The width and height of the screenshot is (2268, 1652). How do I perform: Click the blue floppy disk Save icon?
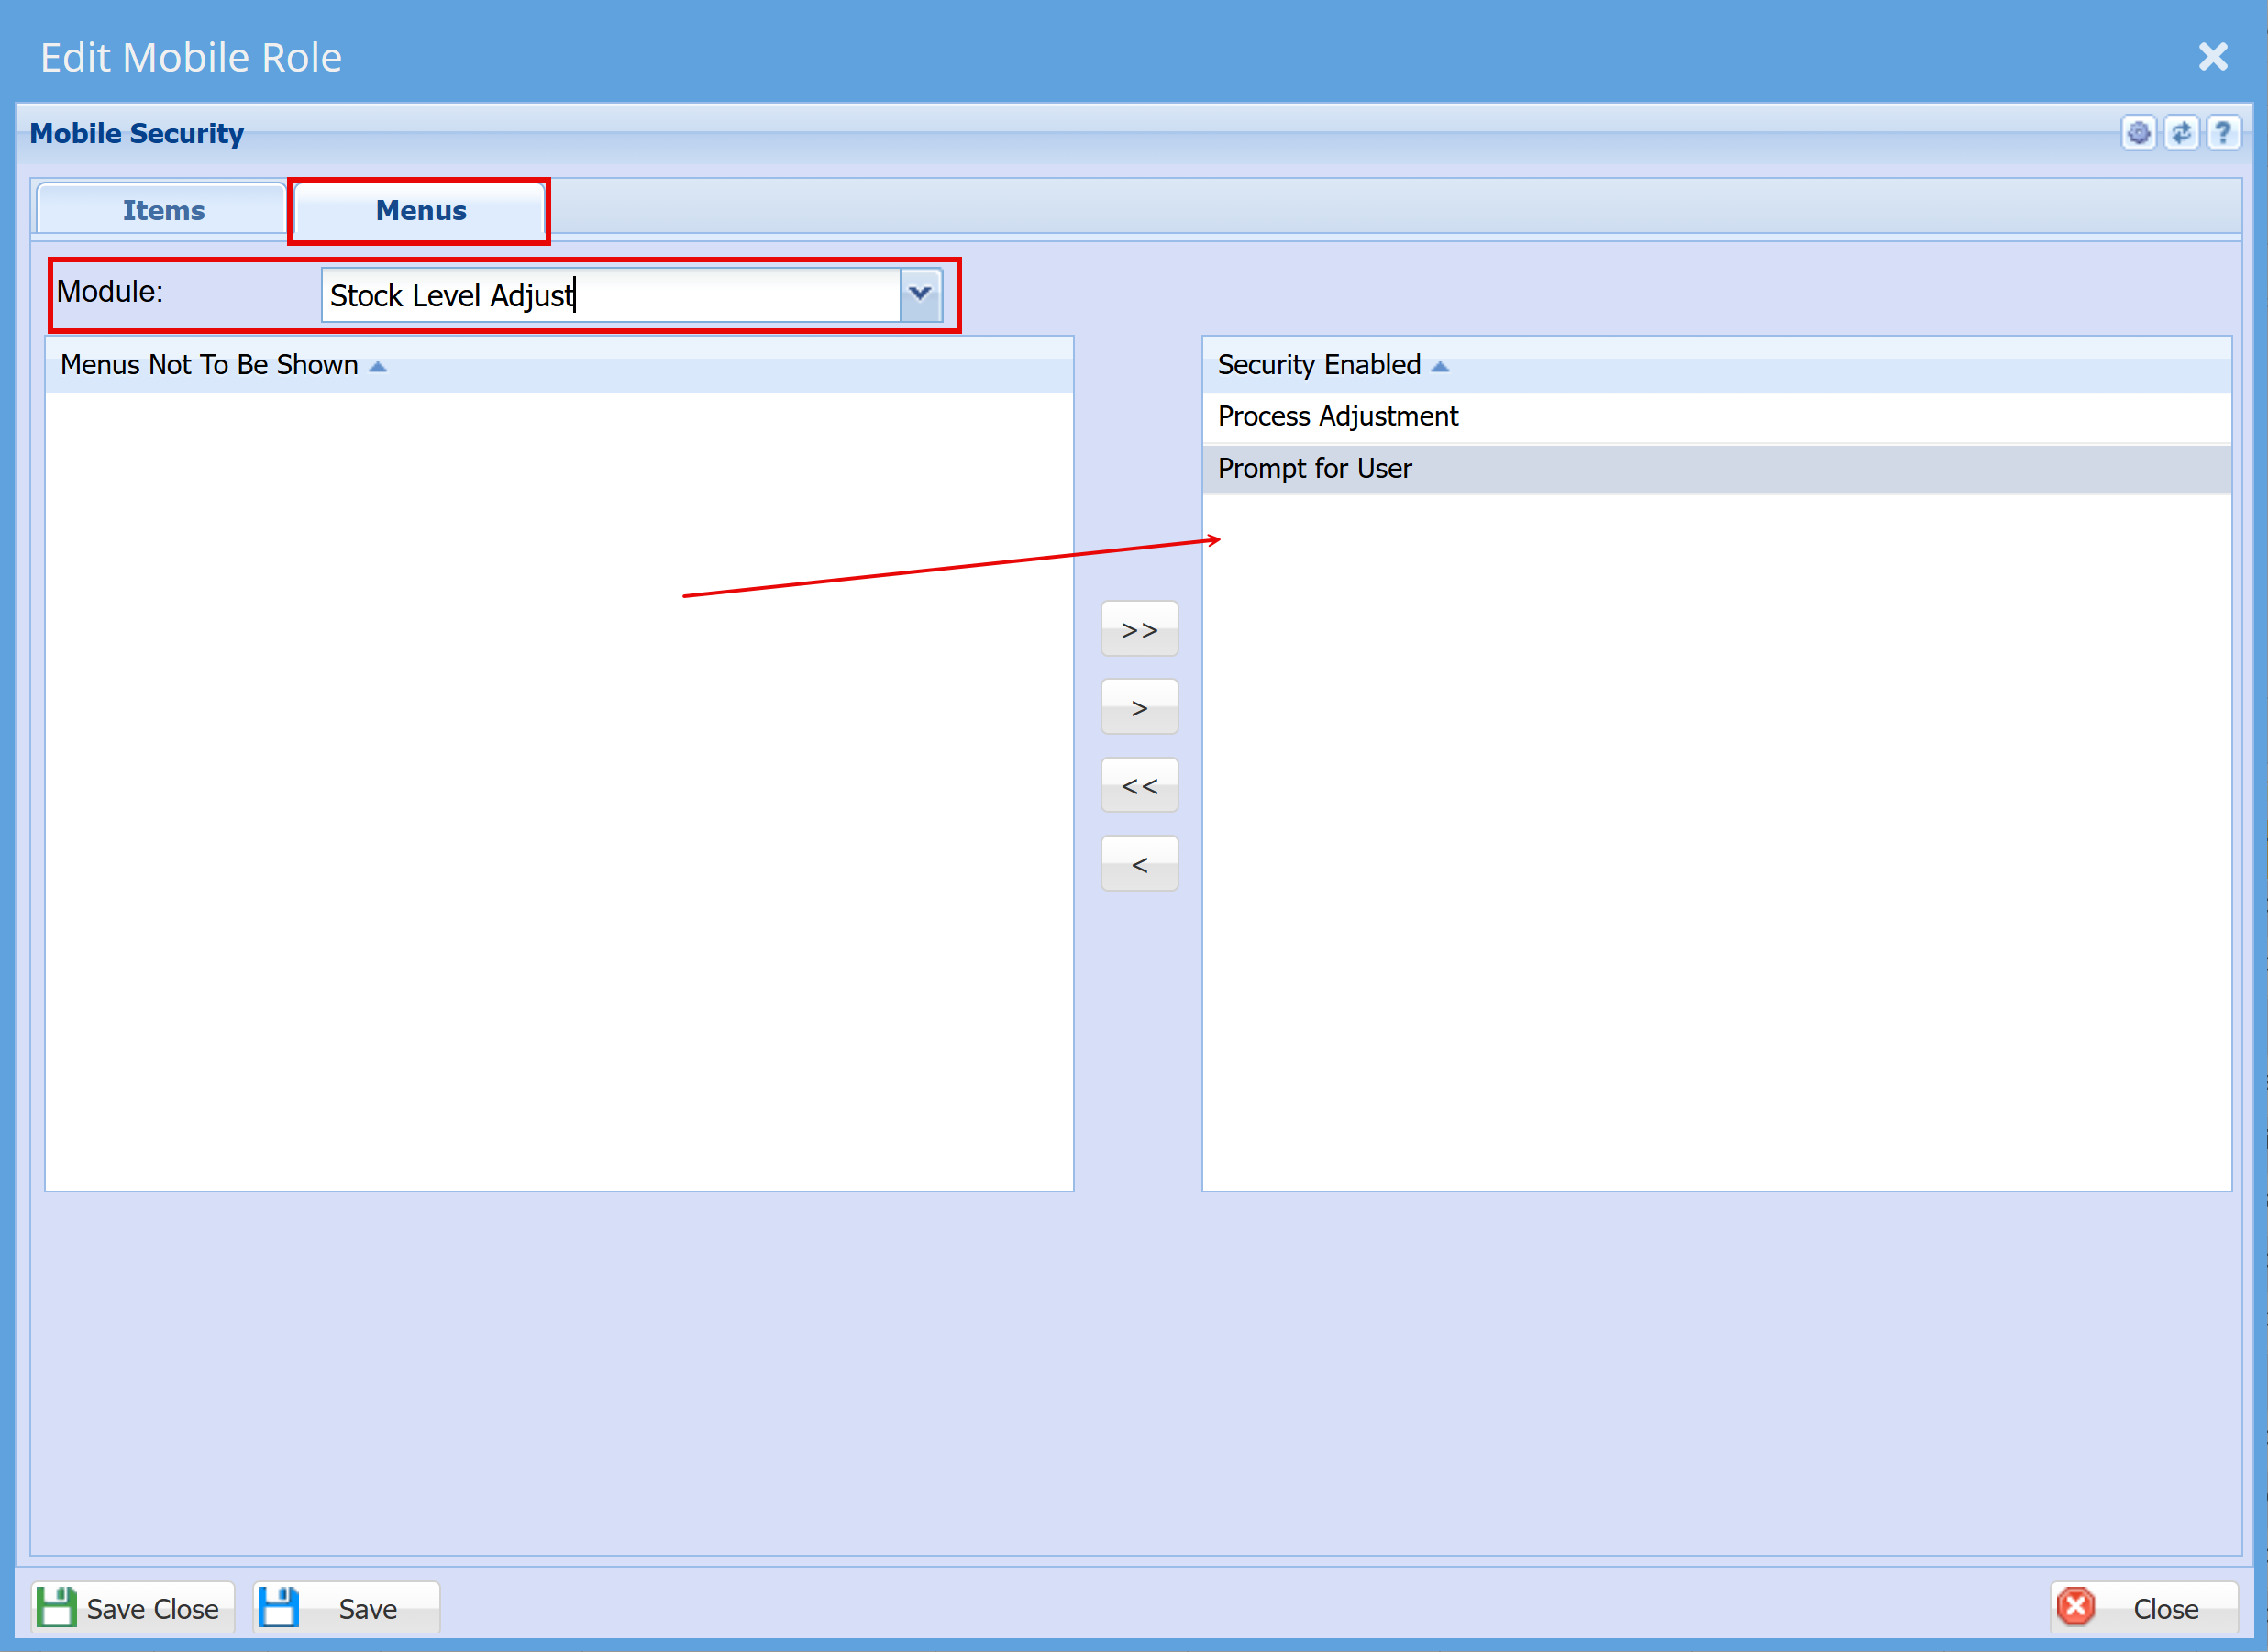pos(279,1607)
